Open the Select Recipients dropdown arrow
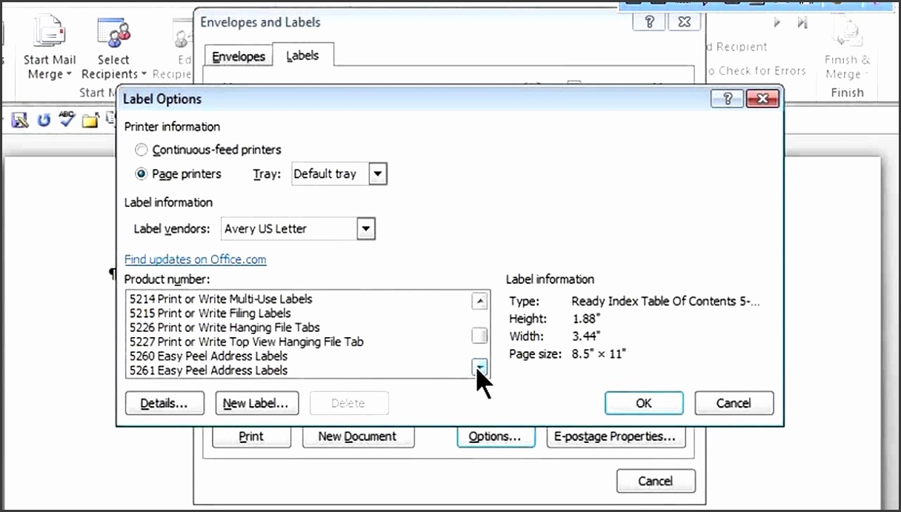This screenshot has width=901, height=512. (x=144, y=74)
